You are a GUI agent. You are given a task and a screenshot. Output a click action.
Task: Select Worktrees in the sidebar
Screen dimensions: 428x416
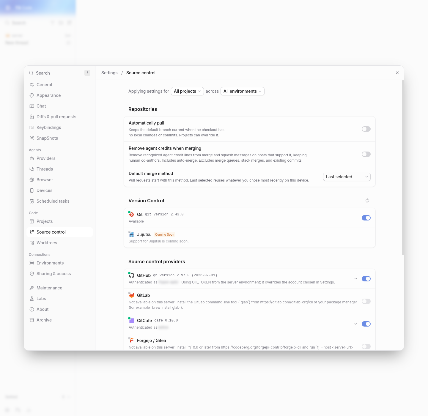coord(59,243)
